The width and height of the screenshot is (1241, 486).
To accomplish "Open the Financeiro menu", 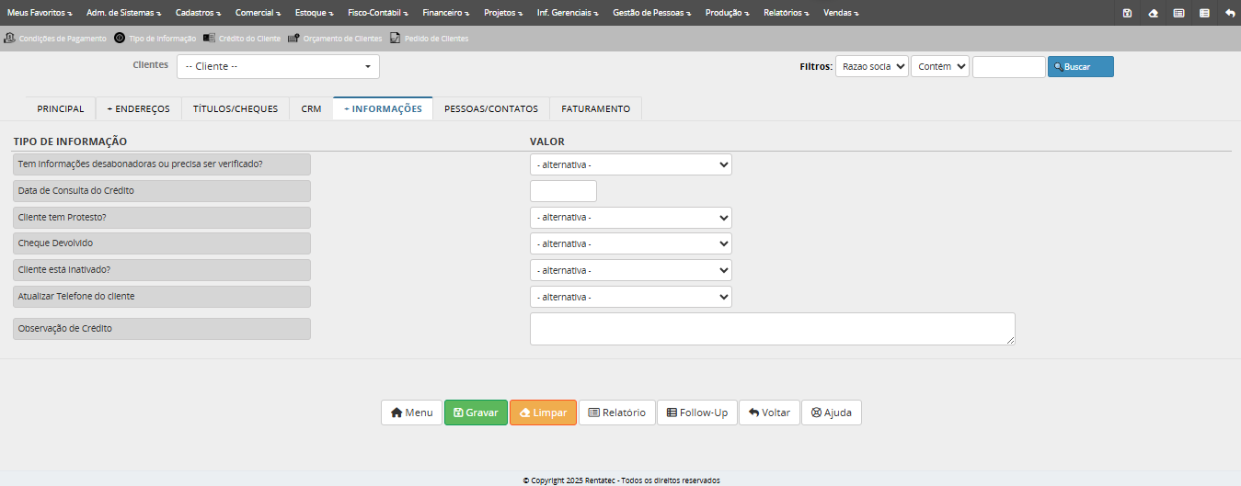I will point(445,13).
